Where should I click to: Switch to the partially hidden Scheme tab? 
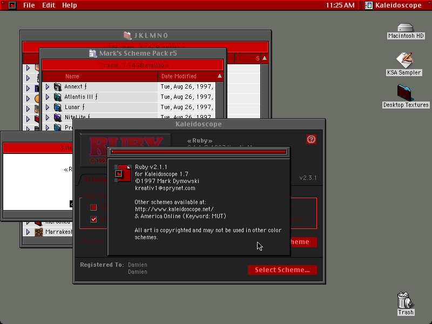(x=93, y=180)
